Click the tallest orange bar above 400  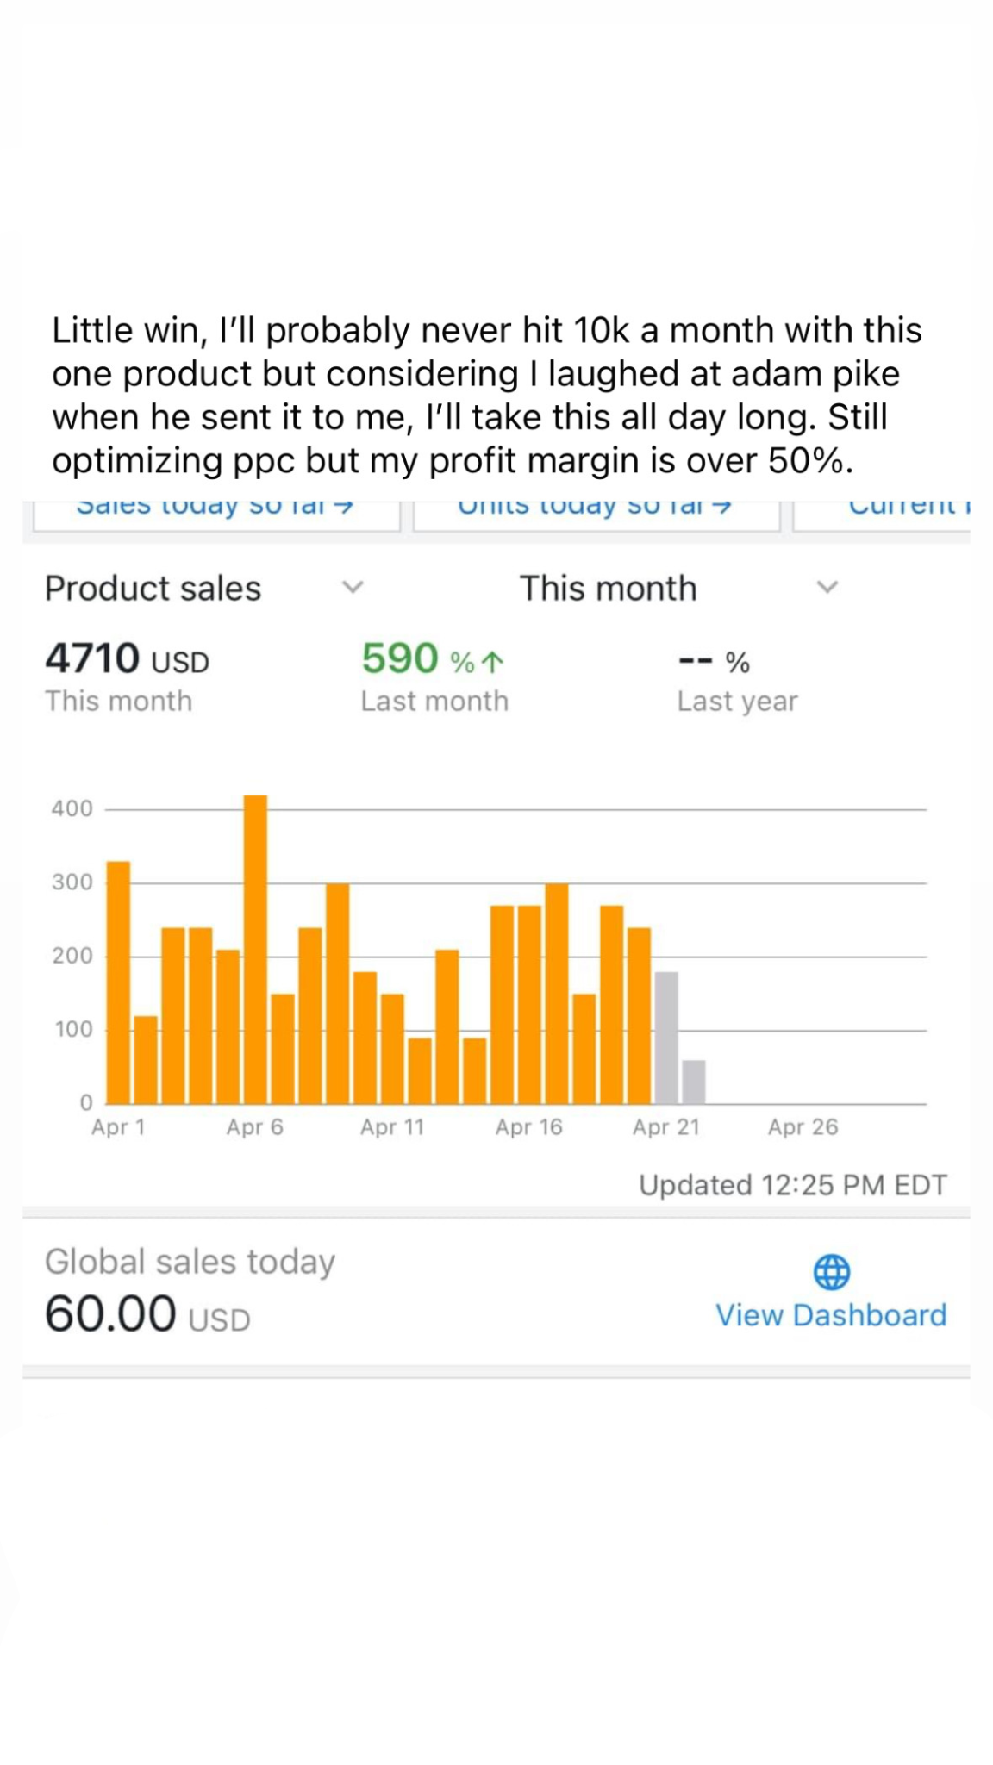(255, 948)
